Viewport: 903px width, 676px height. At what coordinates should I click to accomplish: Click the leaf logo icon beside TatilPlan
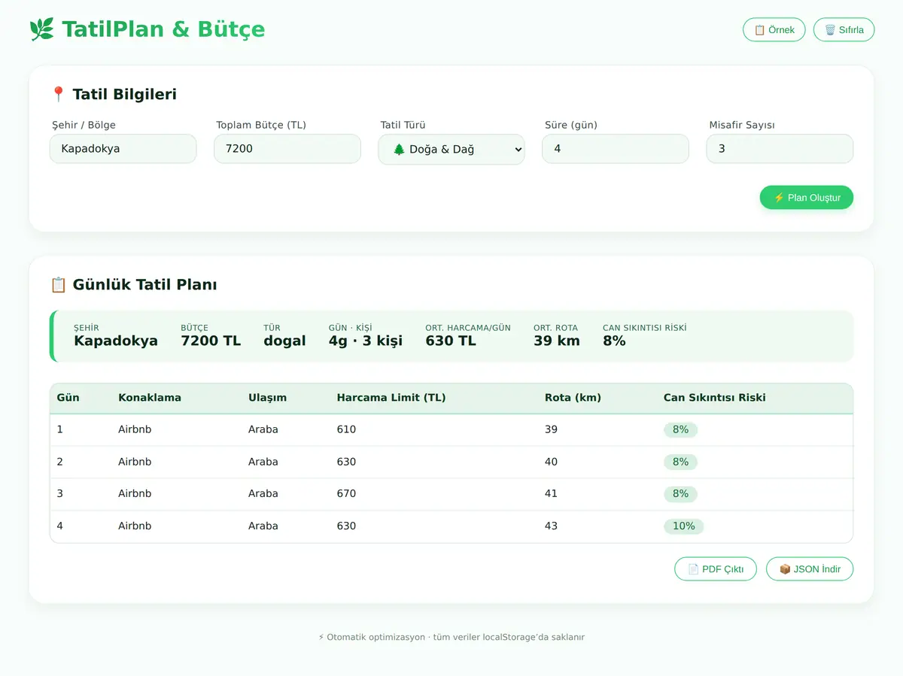[41, 29]
